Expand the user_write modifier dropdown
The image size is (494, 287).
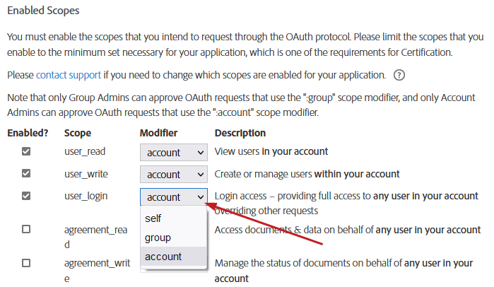tap(173, 175)
